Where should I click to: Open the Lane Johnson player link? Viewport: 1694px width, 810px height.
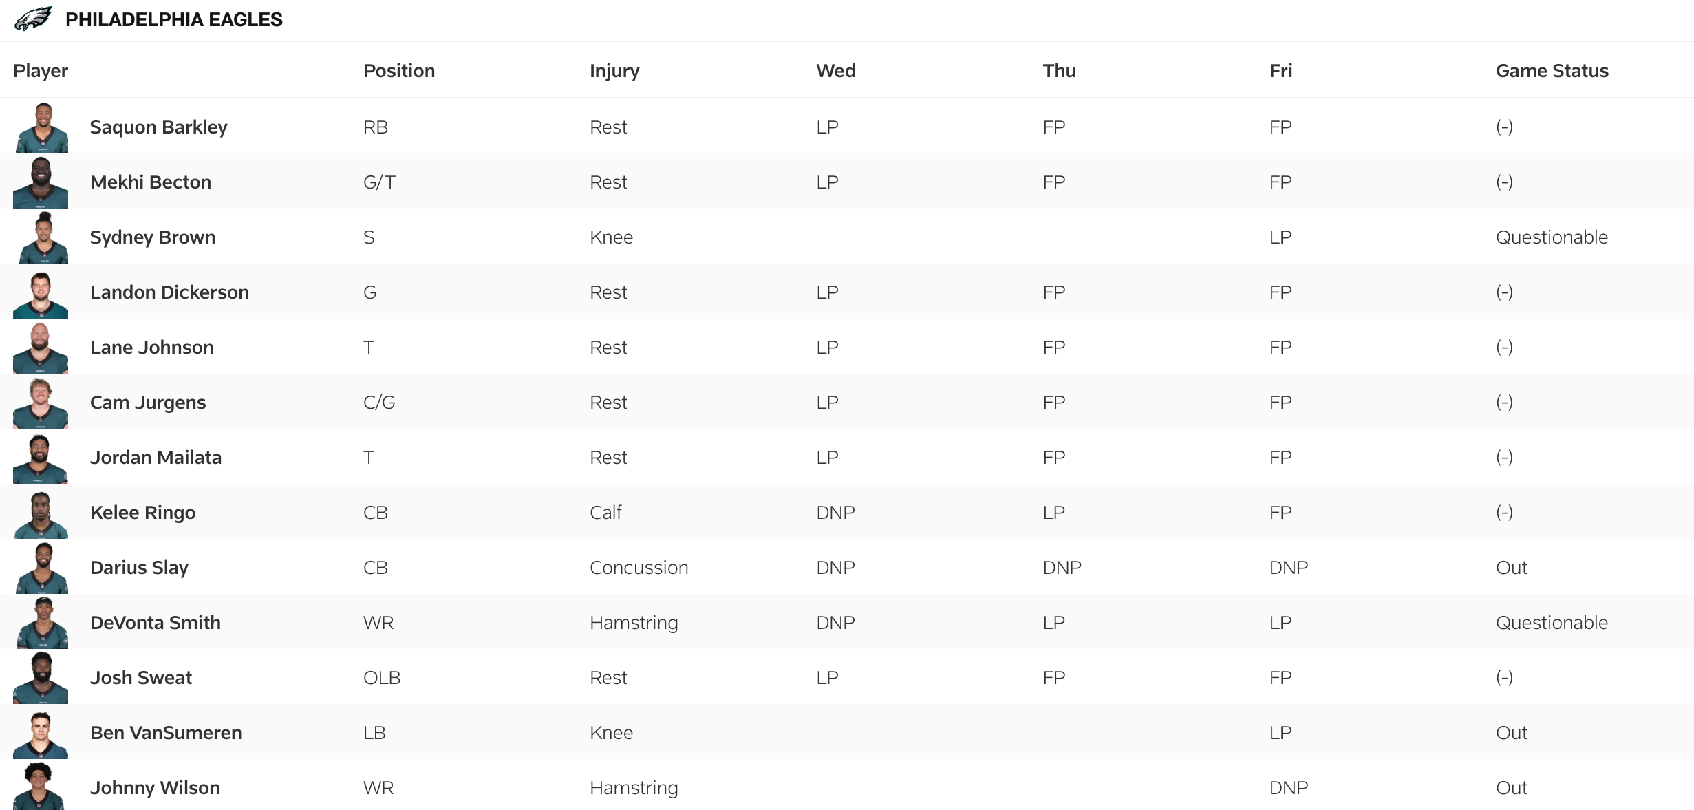coord(151,348)
